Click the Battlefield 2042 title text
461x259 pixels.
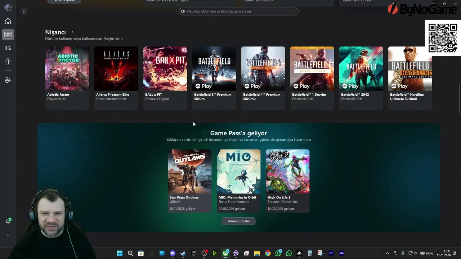[x=355, y=95]
